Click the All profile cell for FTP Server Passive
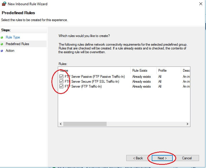Viewport: 206px width, 168px height. (x=160, y=77)
